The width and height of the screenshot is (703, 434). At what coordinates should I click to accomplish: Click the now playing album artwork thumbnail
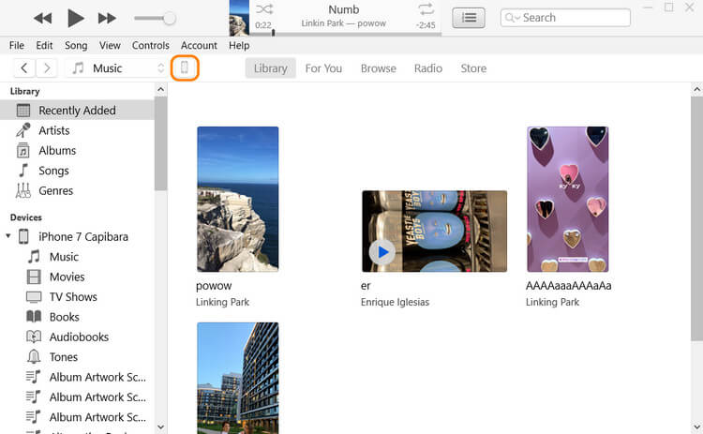click(239, 18)
